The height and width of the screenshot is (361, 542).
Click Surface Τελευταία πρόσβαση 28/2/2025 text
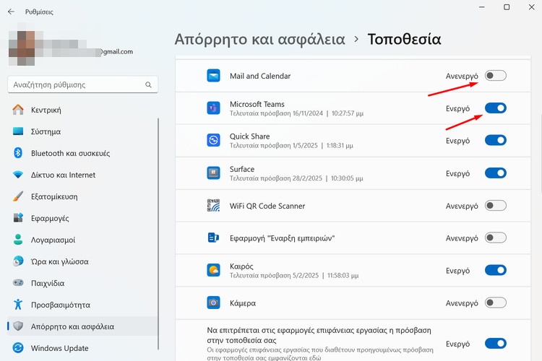coord(296,178)
